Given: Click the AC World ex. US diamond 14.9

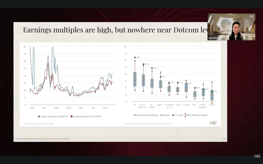Looking at the screenshot, I should click(169, 83).
